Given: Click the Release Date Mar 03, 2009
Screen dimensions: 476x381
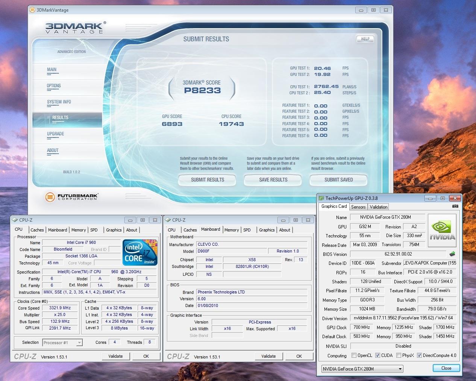Looking at the screenshot, I should point(365,245).
